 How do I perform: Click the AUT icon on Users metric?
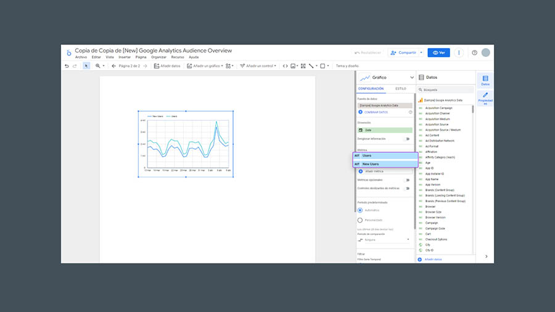click(357, 155)
